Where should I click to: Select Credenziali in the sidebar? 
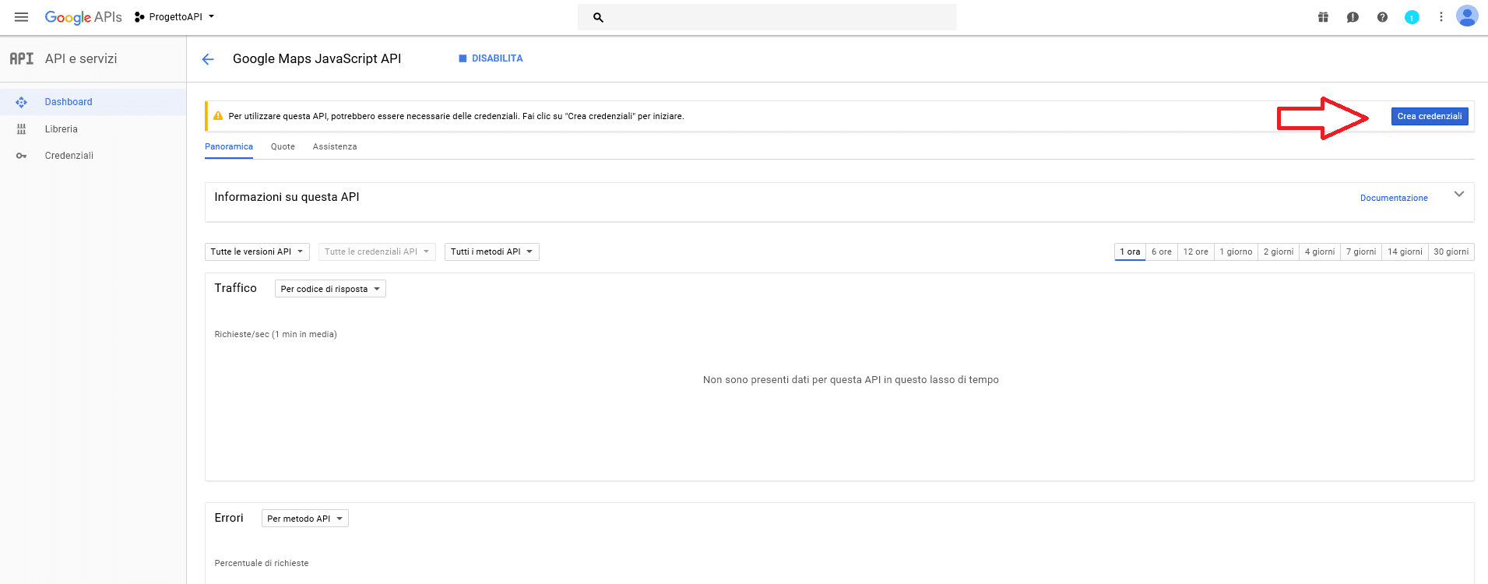pyautogui.click(x=93, y=156)
